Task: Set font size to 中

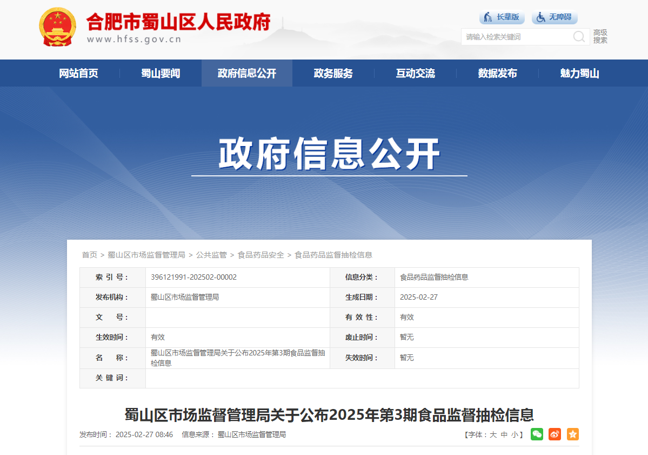Action: tap(504, 435)
